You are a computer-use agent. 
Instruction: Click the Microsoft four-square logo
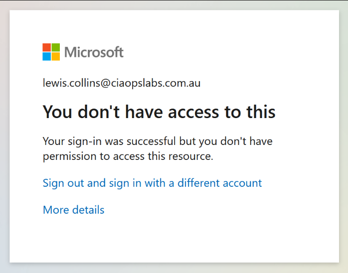pyautogui.click(x=51, y=52)
